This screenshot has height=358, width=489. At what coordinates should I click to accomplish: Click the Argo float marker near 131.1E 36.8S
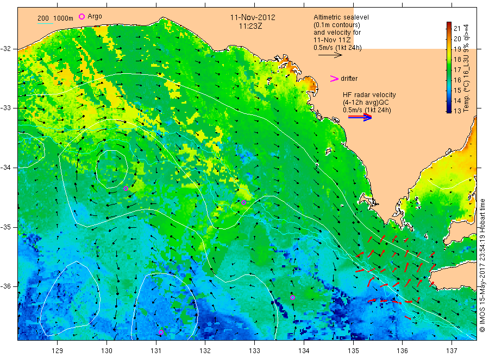click(161, 332)
